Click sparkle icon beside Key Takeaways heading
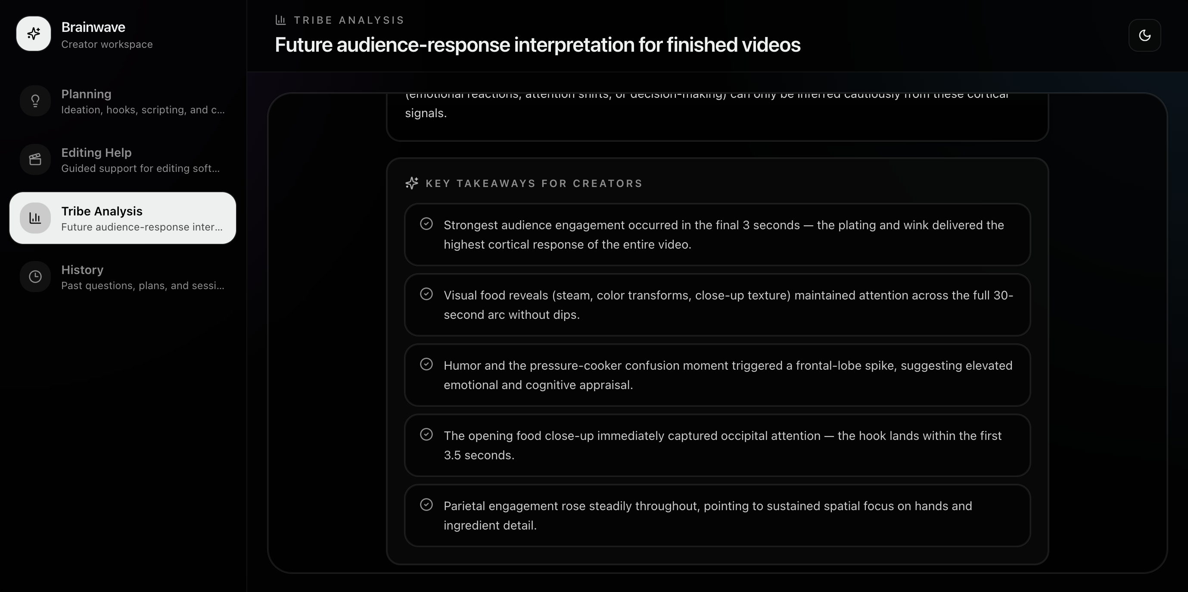This screenshot has height=592, width=1188. coord(412,183)
